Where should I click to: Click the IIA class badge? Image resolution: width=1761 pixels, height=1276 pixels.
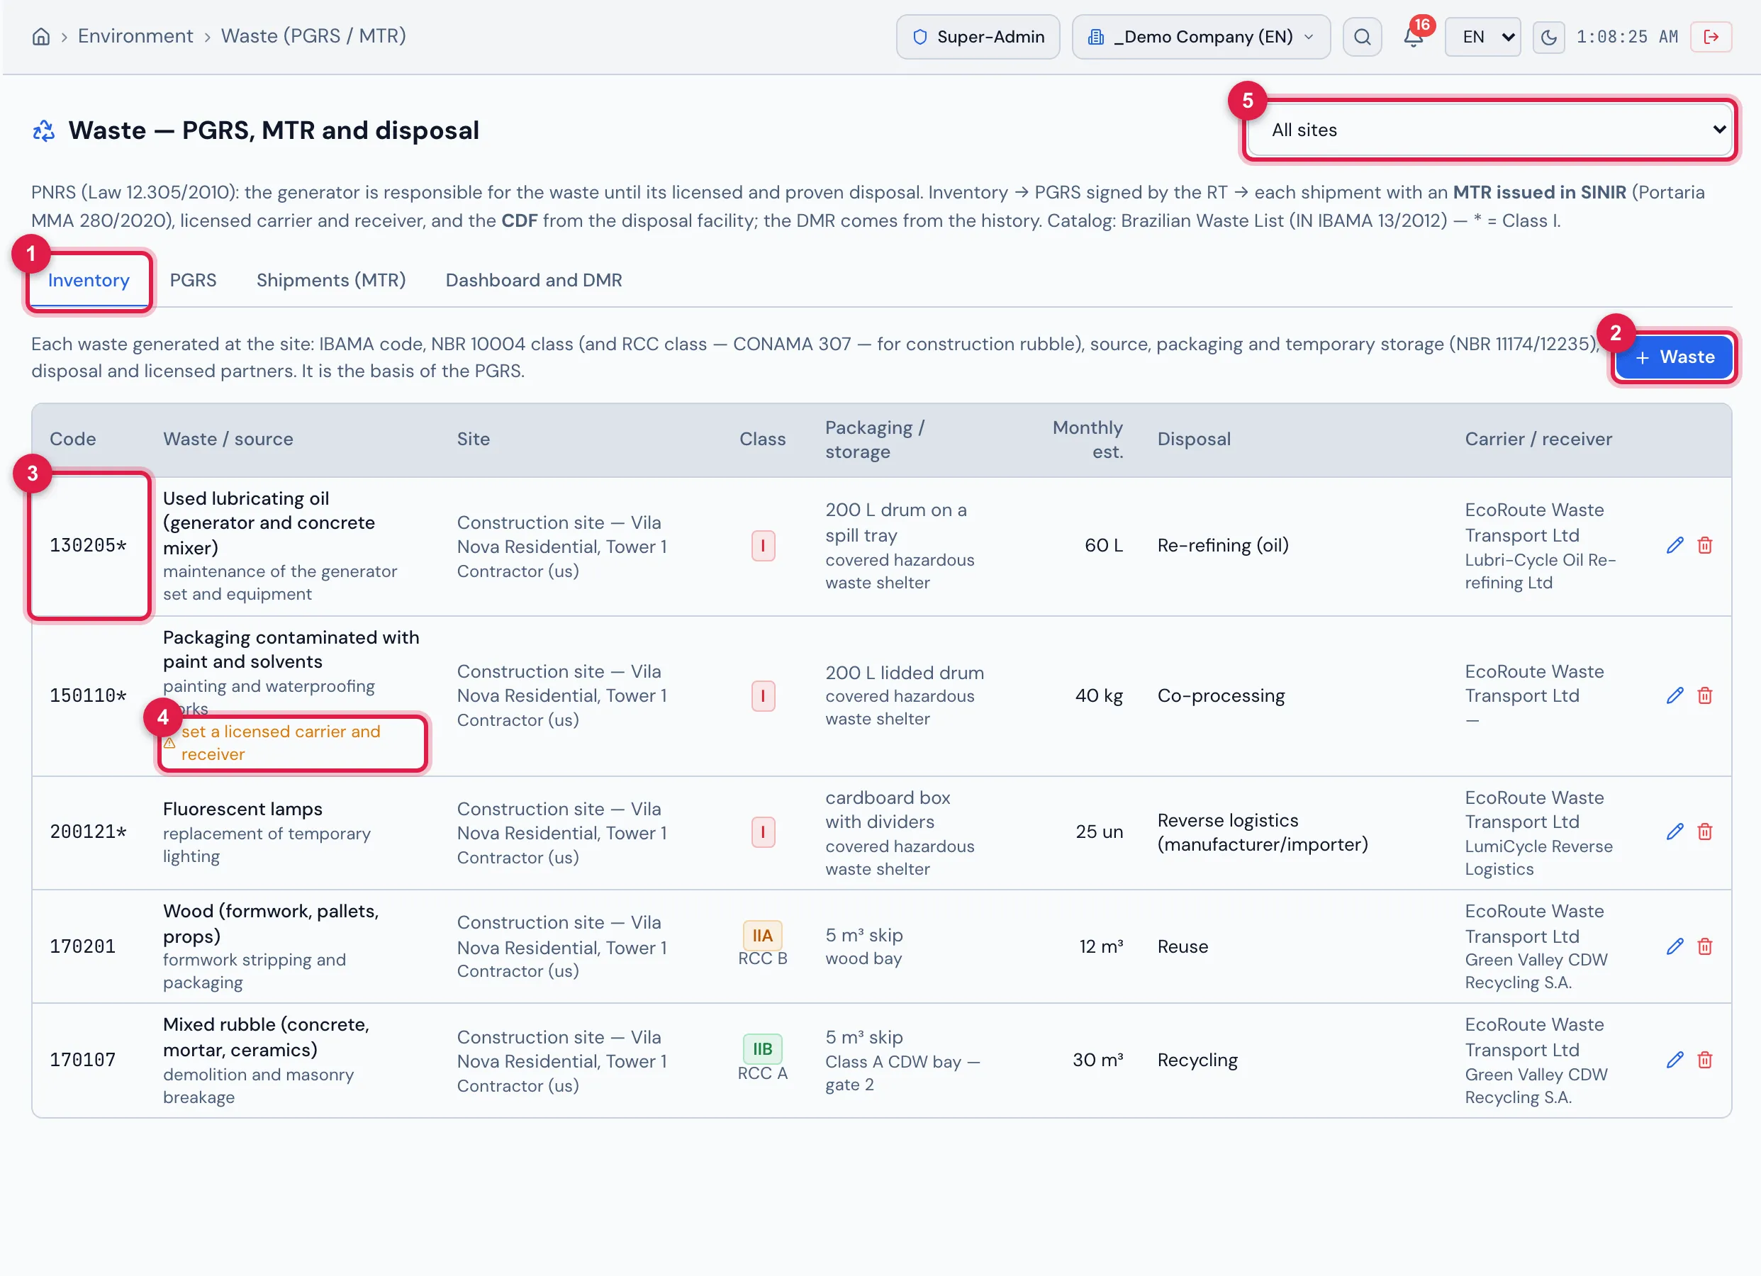(x=763, y=935)
